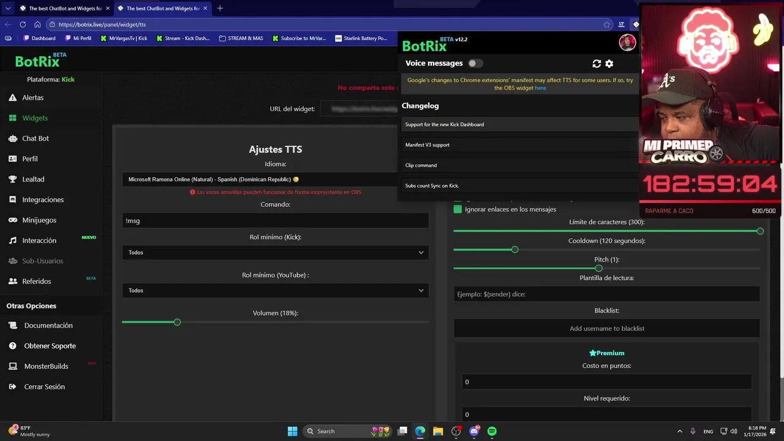Click Obtener Soporte question mark icon
Image resolution: width=784 pixels, height=441 pixels.
point(12,346)
